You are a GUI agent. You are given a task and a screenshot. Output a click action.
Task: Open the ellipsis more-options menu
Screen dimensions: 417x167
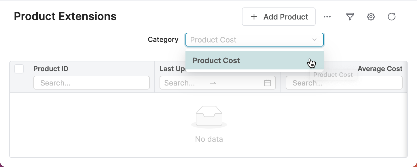tap(327, 17)
